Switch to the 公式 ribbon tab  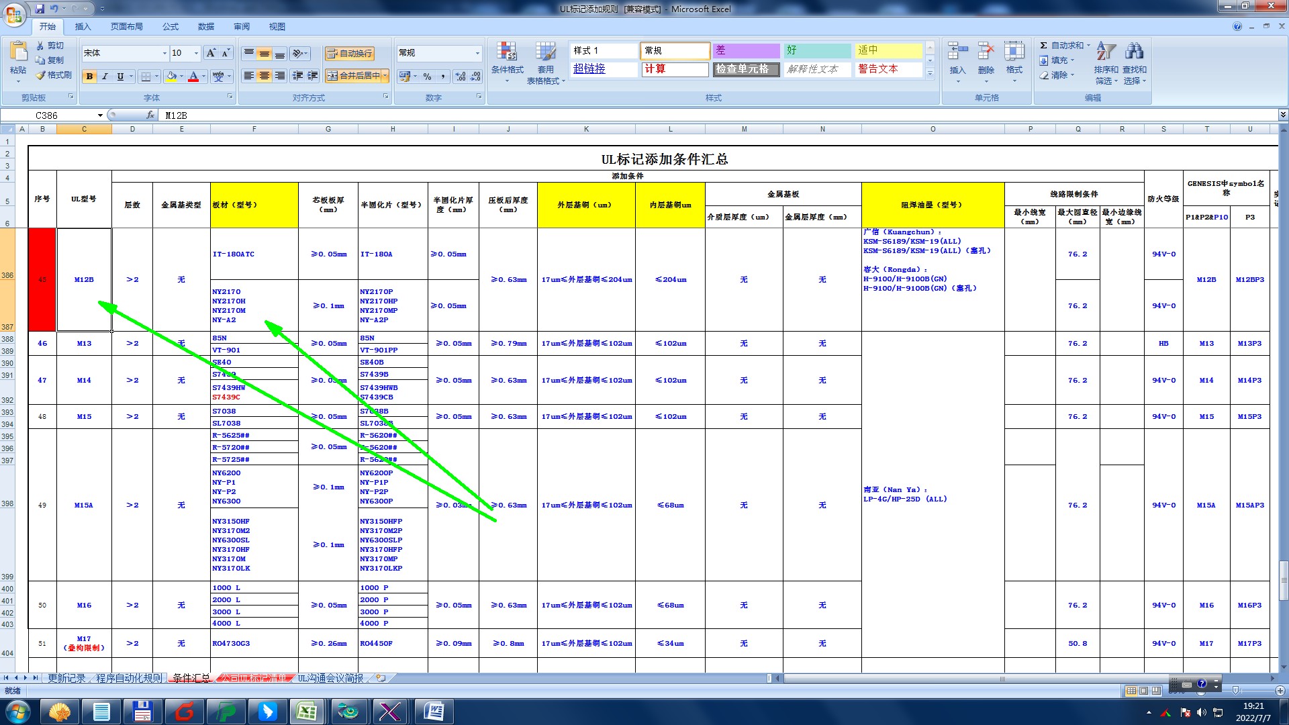coord(171,27)
